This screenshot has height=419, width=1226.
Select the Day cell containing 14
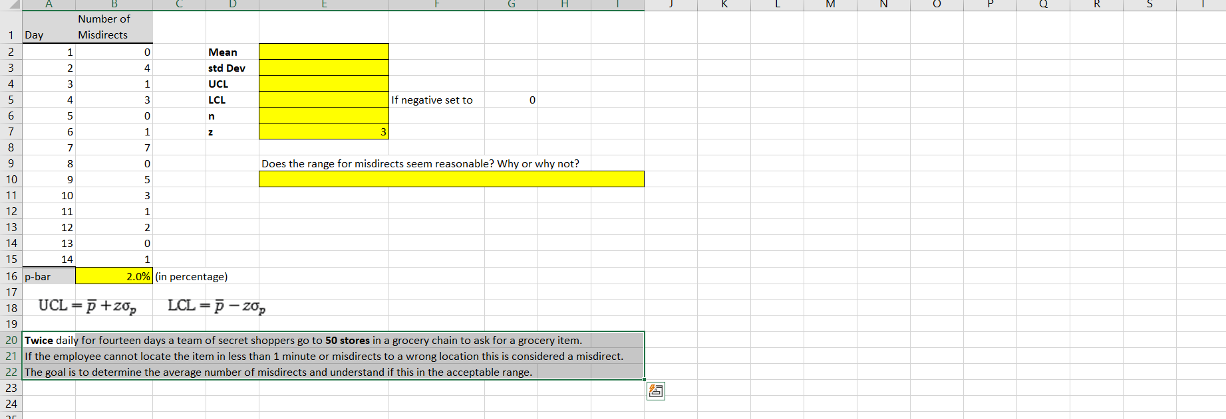tap(49, 259)
